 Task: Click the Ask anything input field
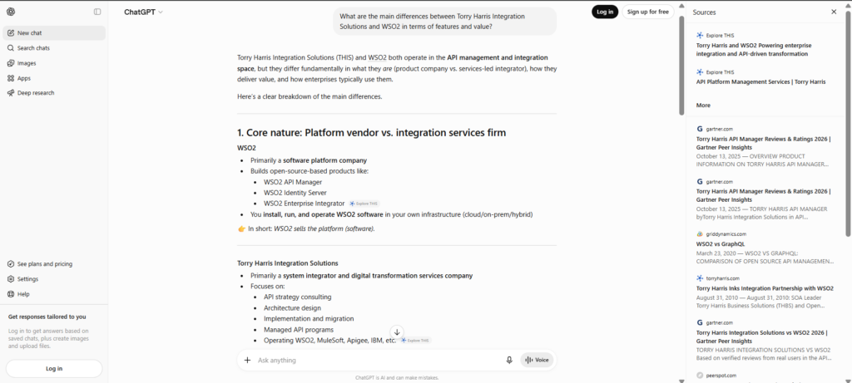(x=378, y=361)
